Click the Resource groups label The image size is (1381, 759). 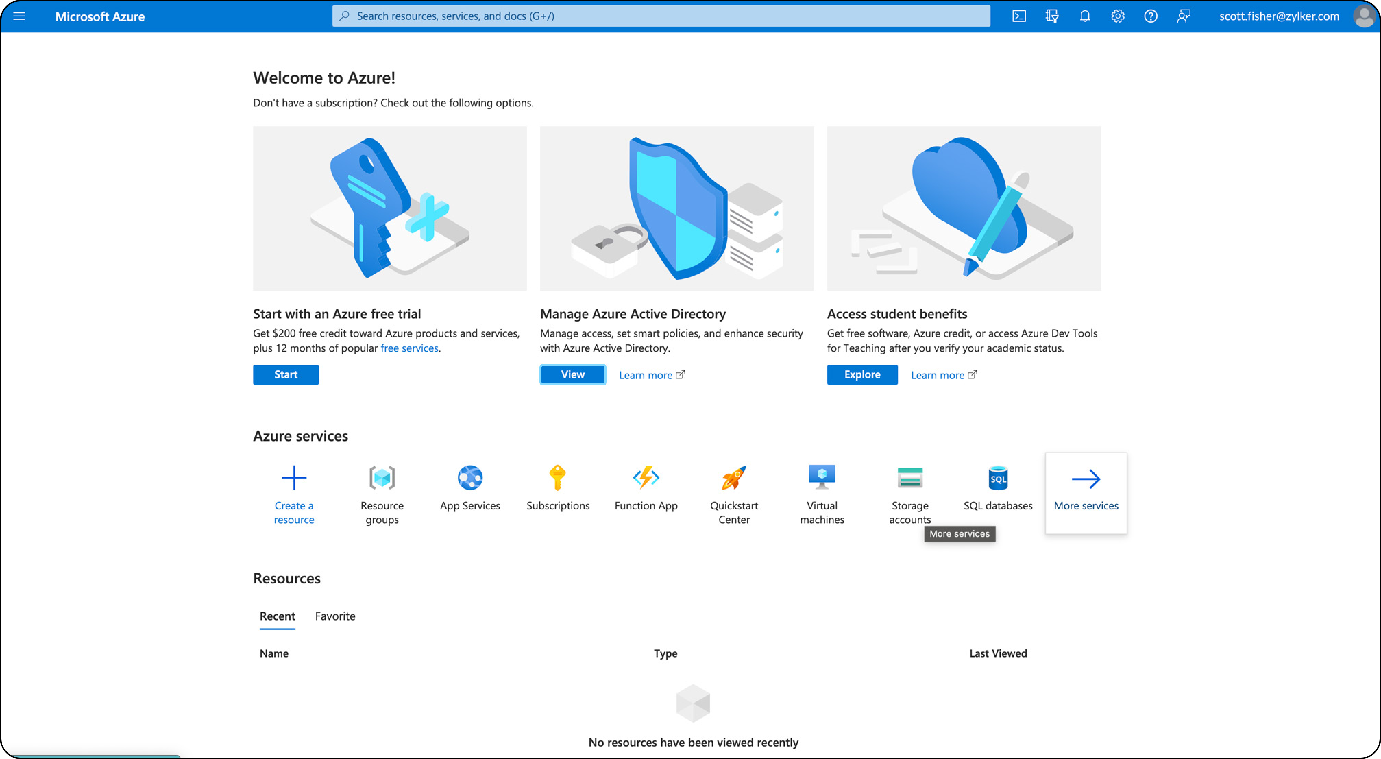(382, 512)
